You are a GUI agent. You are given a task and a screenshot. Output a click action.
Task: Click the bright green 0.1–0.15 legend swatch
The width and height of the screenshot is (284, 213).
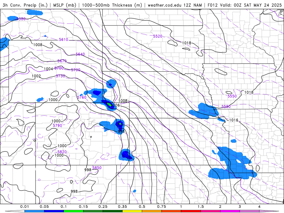73,211
